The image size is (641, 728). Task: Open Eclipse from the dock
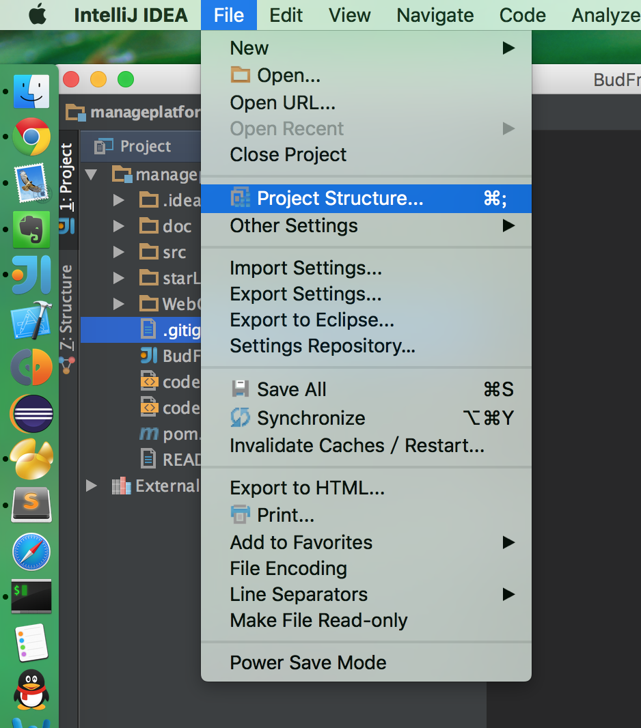point(31,413)
